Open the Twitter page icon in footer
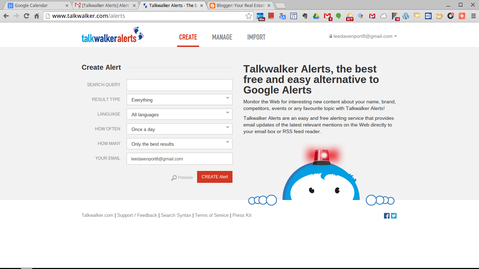 [394, 216]
